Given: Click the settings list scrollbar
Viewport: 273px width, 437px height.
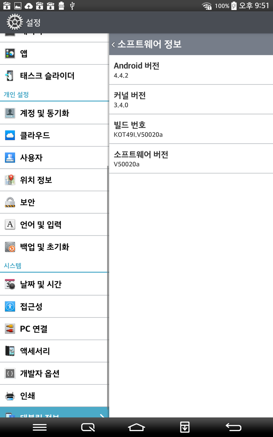Looking at the screenshot, I should pyautogui.click(x=108, y=287).
